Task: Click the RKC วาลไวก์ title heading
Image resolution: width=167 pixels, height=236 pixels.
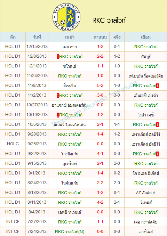Action: coord(110,21)
